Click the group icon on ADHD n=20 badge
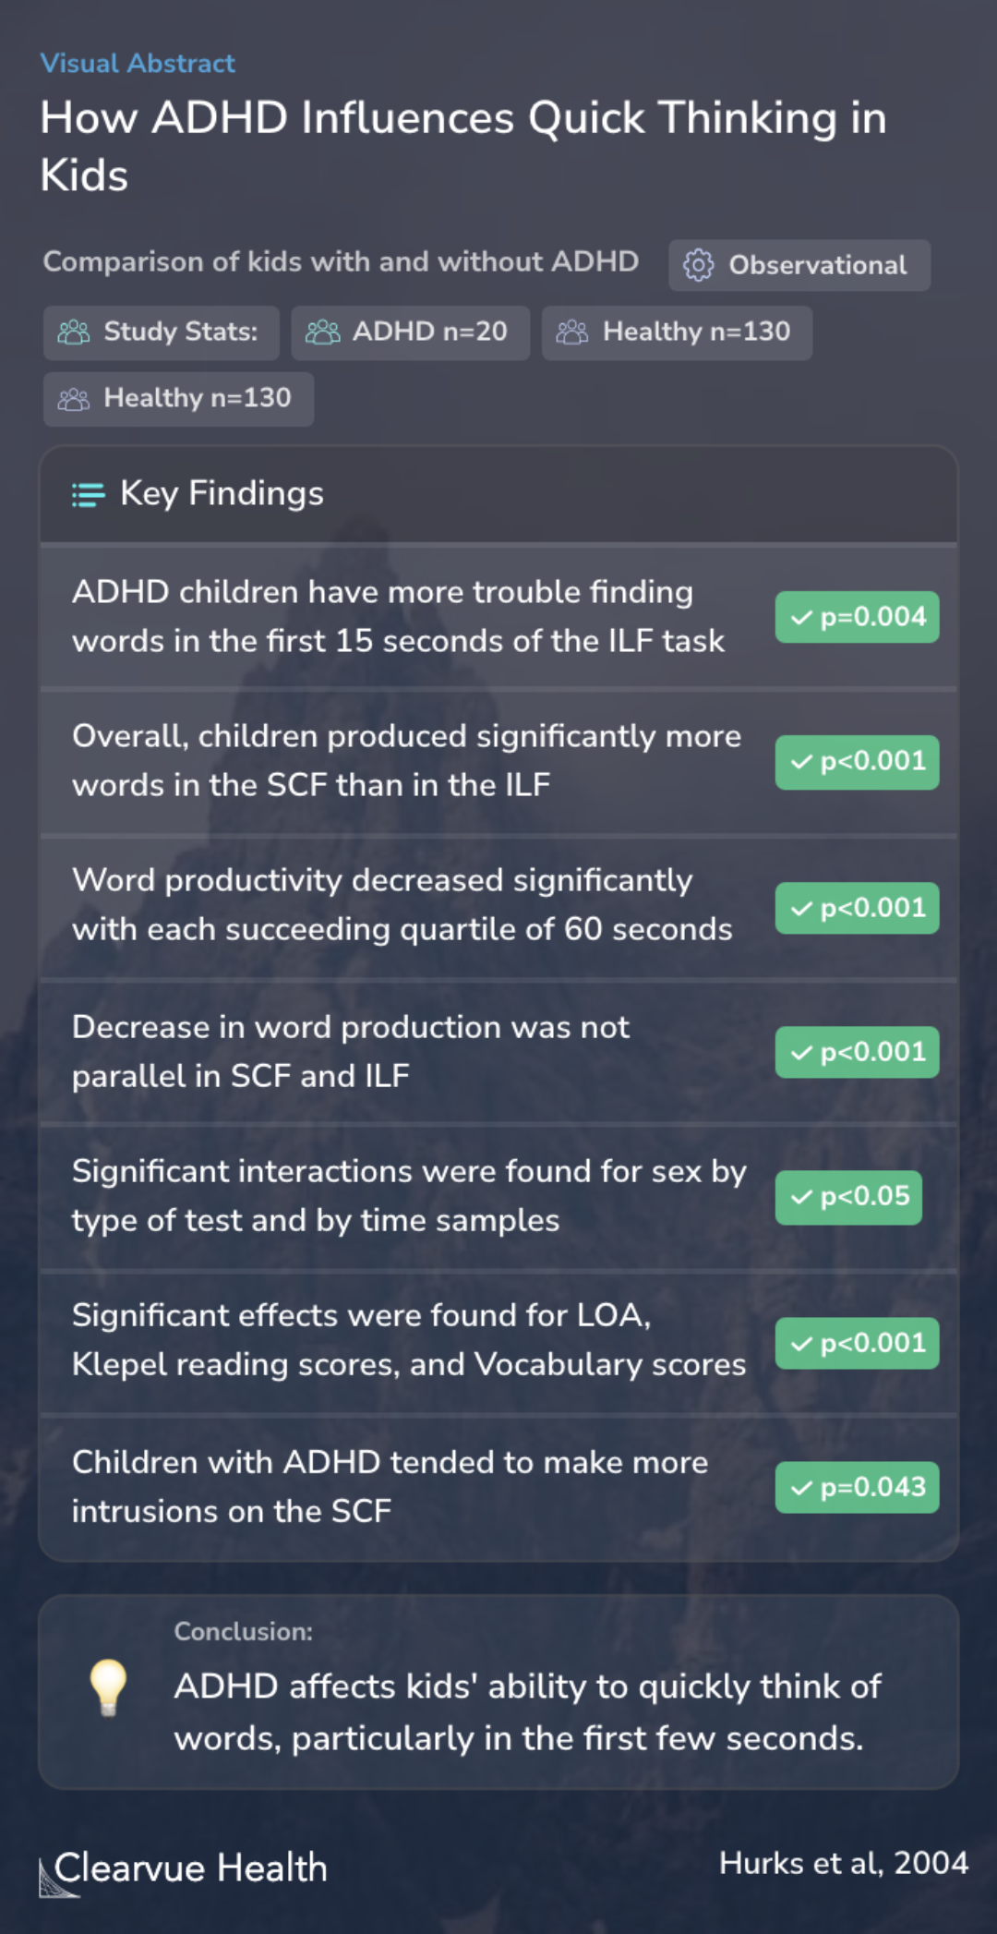This screenshot has width=997, height=1934. coord(322,332)
